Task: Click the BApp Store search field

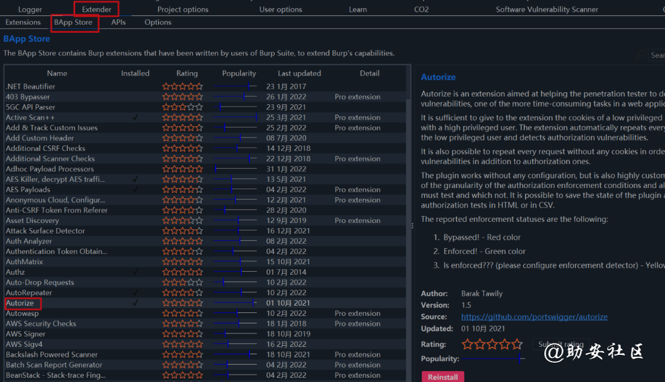Action: (656, 55)
